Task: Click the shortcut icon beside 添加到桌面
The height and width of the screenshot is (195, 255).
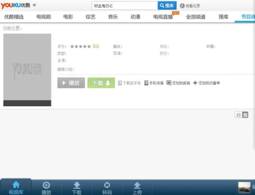Action: click(x=169, y=83)
